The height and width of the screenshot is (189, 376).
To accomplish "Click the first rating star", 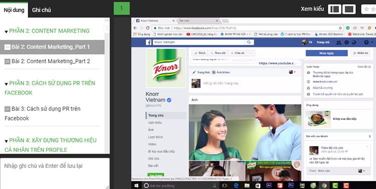I will 366,9.
